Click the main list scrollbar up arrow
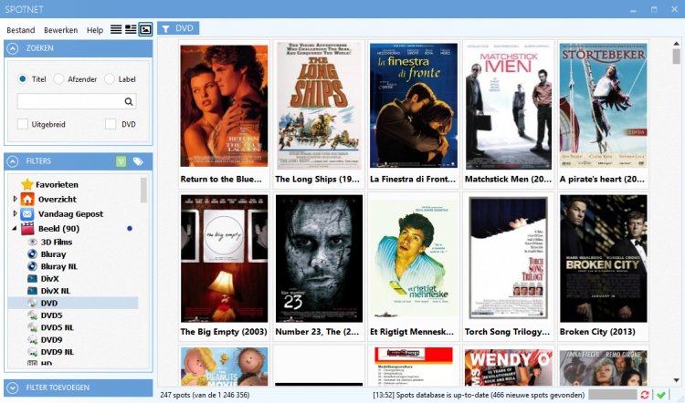Image resolution: width=685 pixels, height=403 pixels. click(x=676, y=43)
